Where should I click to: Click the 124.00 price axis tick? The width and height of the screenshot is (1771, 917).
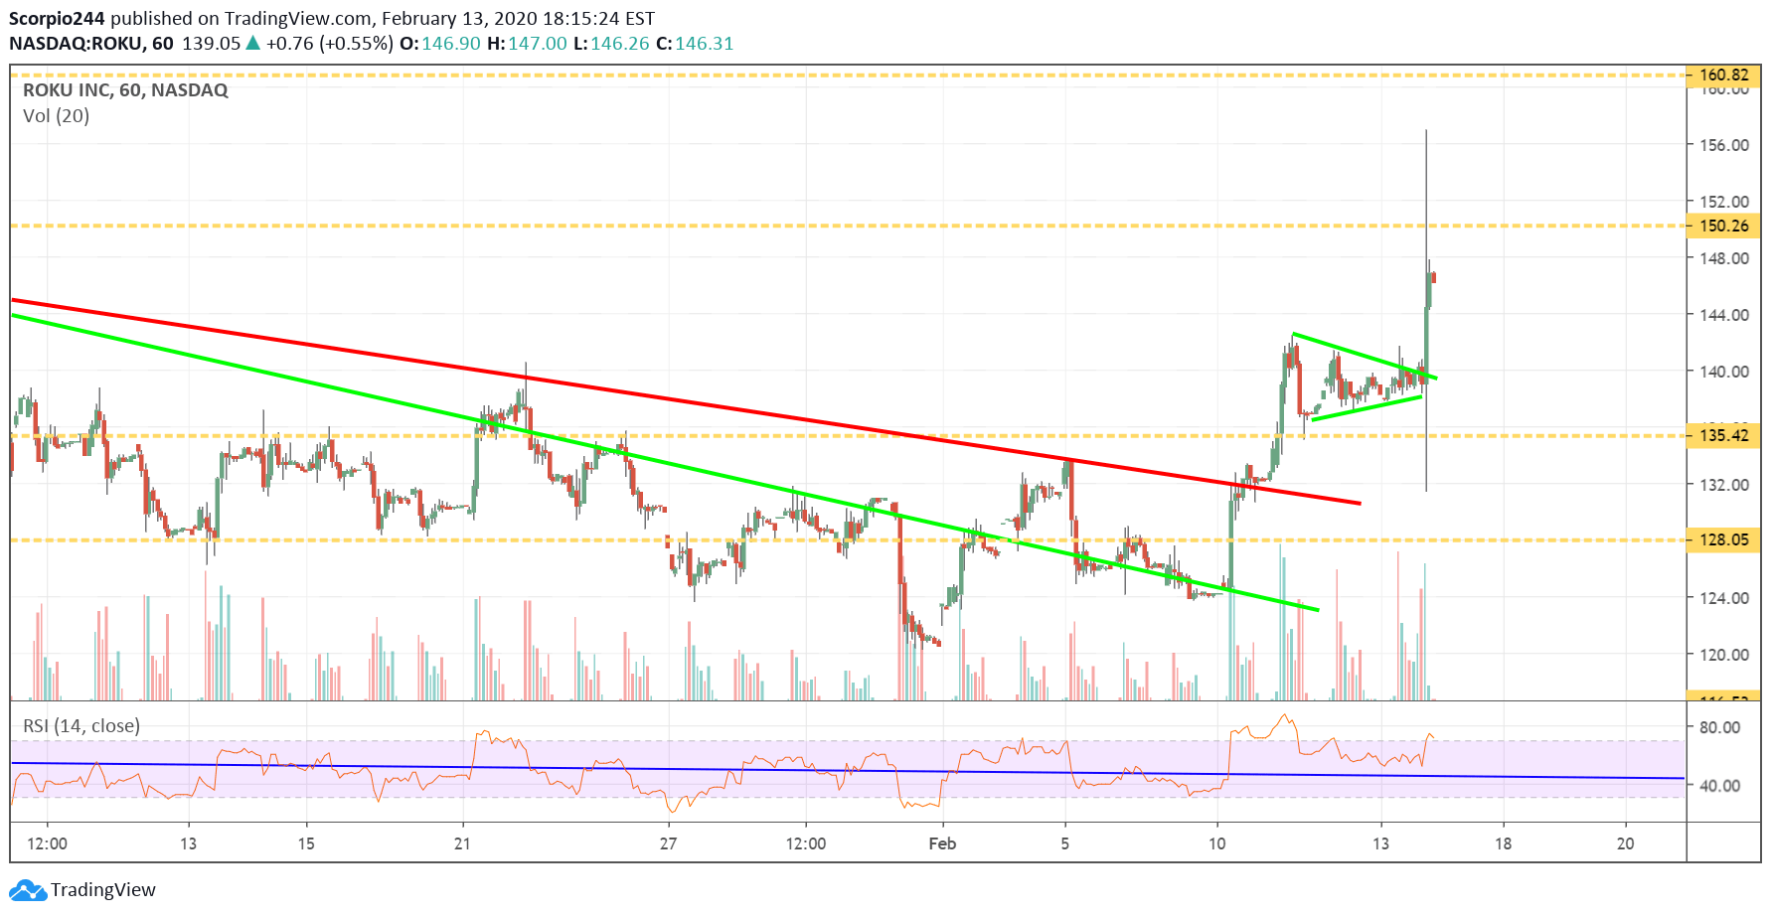(x=1724, y=598)
